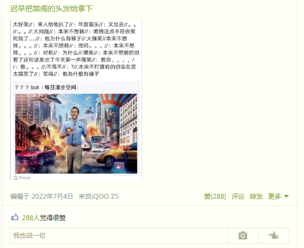Click the pointing hand submit icon
The image size is (304, 248).
273,236
